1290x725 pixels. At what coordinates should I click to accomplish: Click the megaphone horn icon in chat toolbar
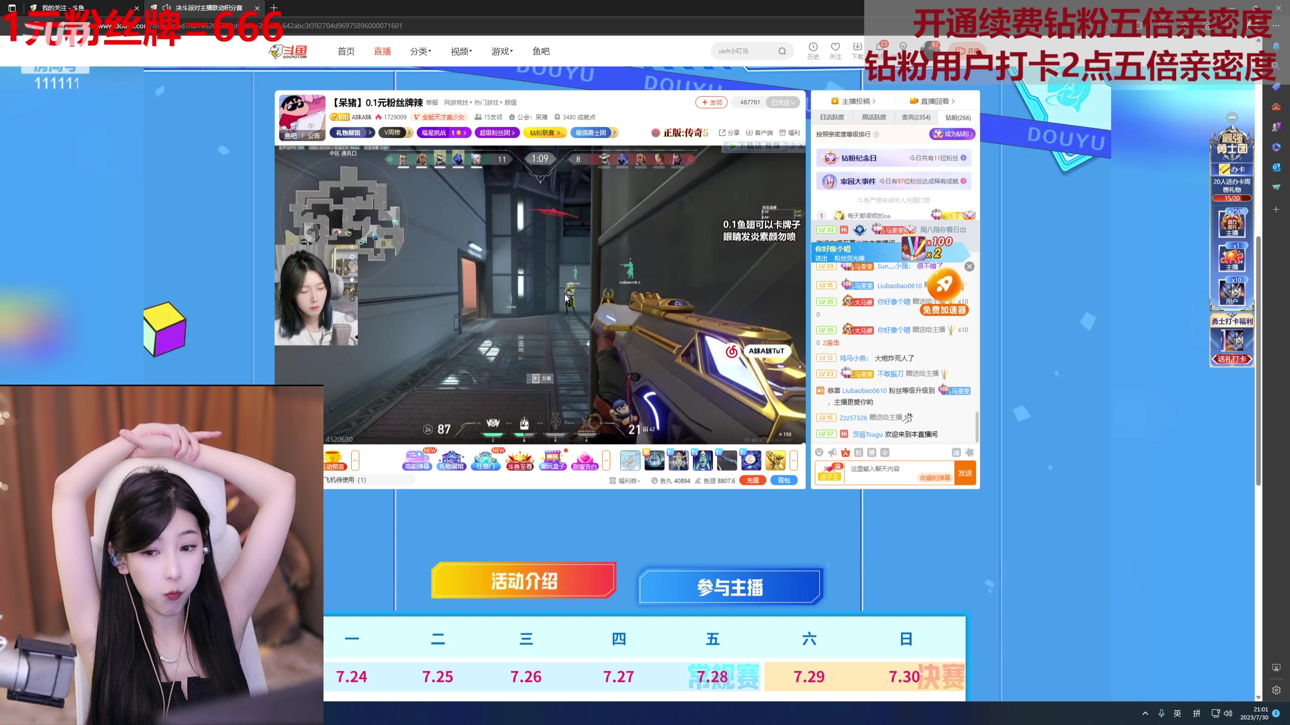(832, 452)
